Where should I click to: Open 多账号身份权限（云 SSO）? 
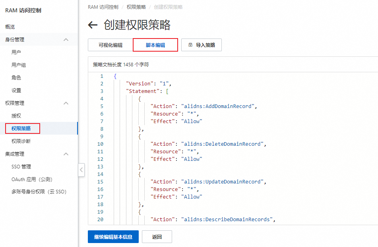point(39,192)
